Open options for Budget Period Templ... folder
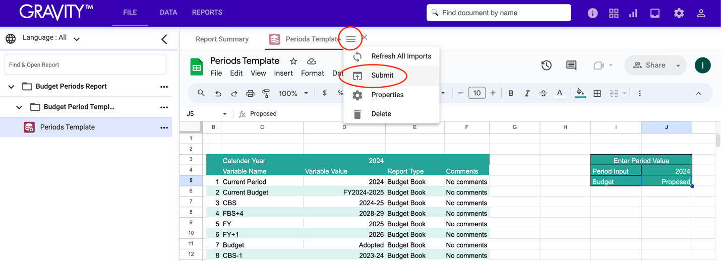Image resolution: width=721 pixels, height=261 pixels. pos(164,107)
